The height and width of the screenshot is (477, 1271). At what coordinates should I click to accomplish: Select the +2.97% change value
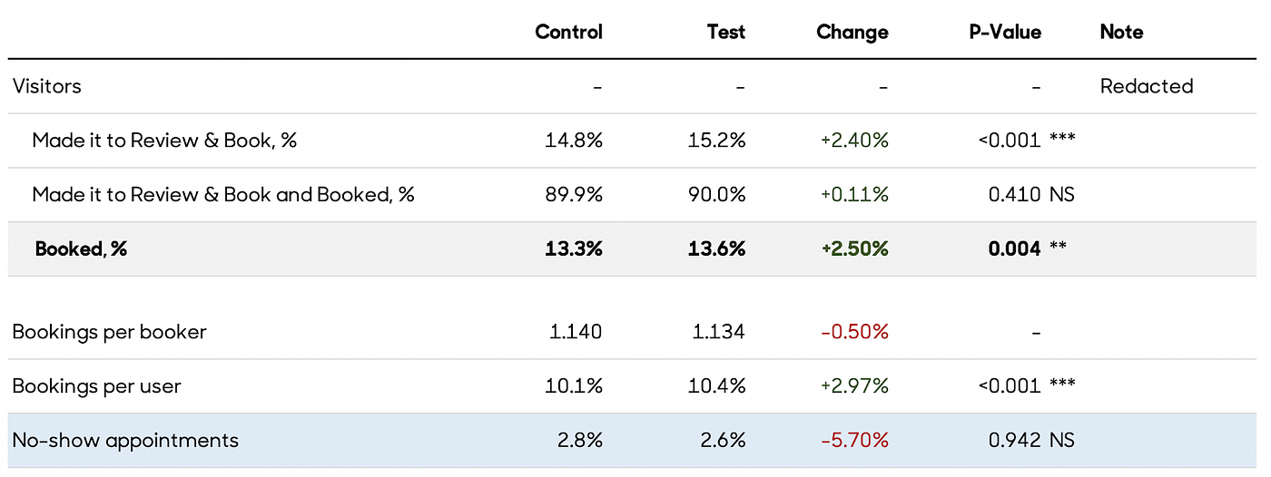(854, 386)
